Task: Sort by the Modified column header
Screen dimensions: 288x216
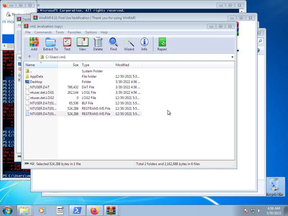Action: pos(128,65)
